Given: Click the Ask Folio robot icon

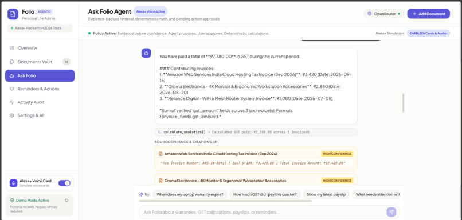Looking at the screenshot, I should [12, 75].
